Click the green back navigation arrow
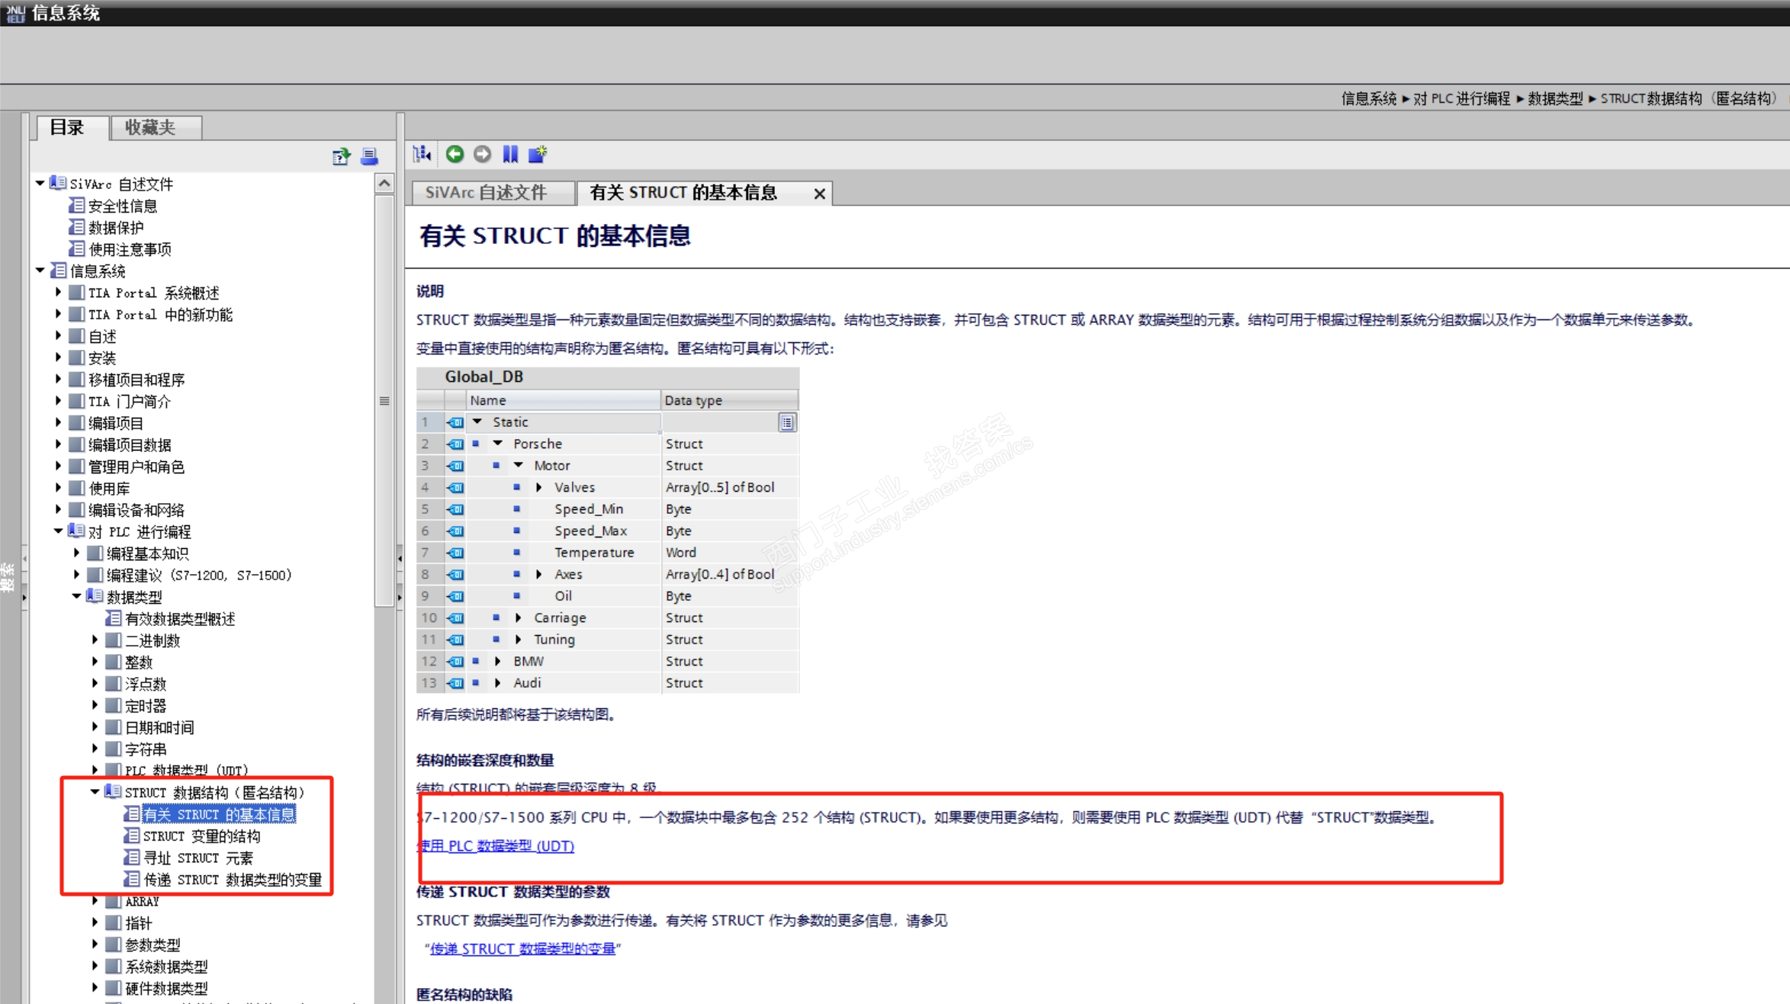The width and height of the screenshot is (1790, 1004). 455,155
